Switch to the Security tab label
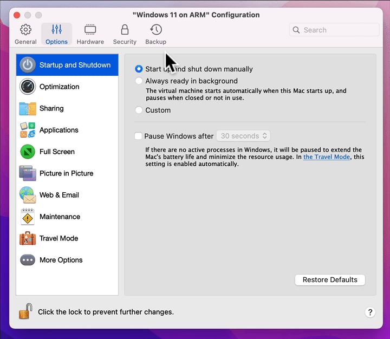Image resolution: width=390 pixels, height=339 pixels. pyautogui.click(x=125, y=42)
